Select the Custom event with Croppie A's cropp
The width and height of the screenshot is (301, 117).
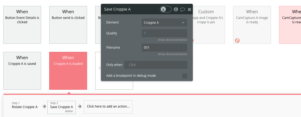point(209,25)
